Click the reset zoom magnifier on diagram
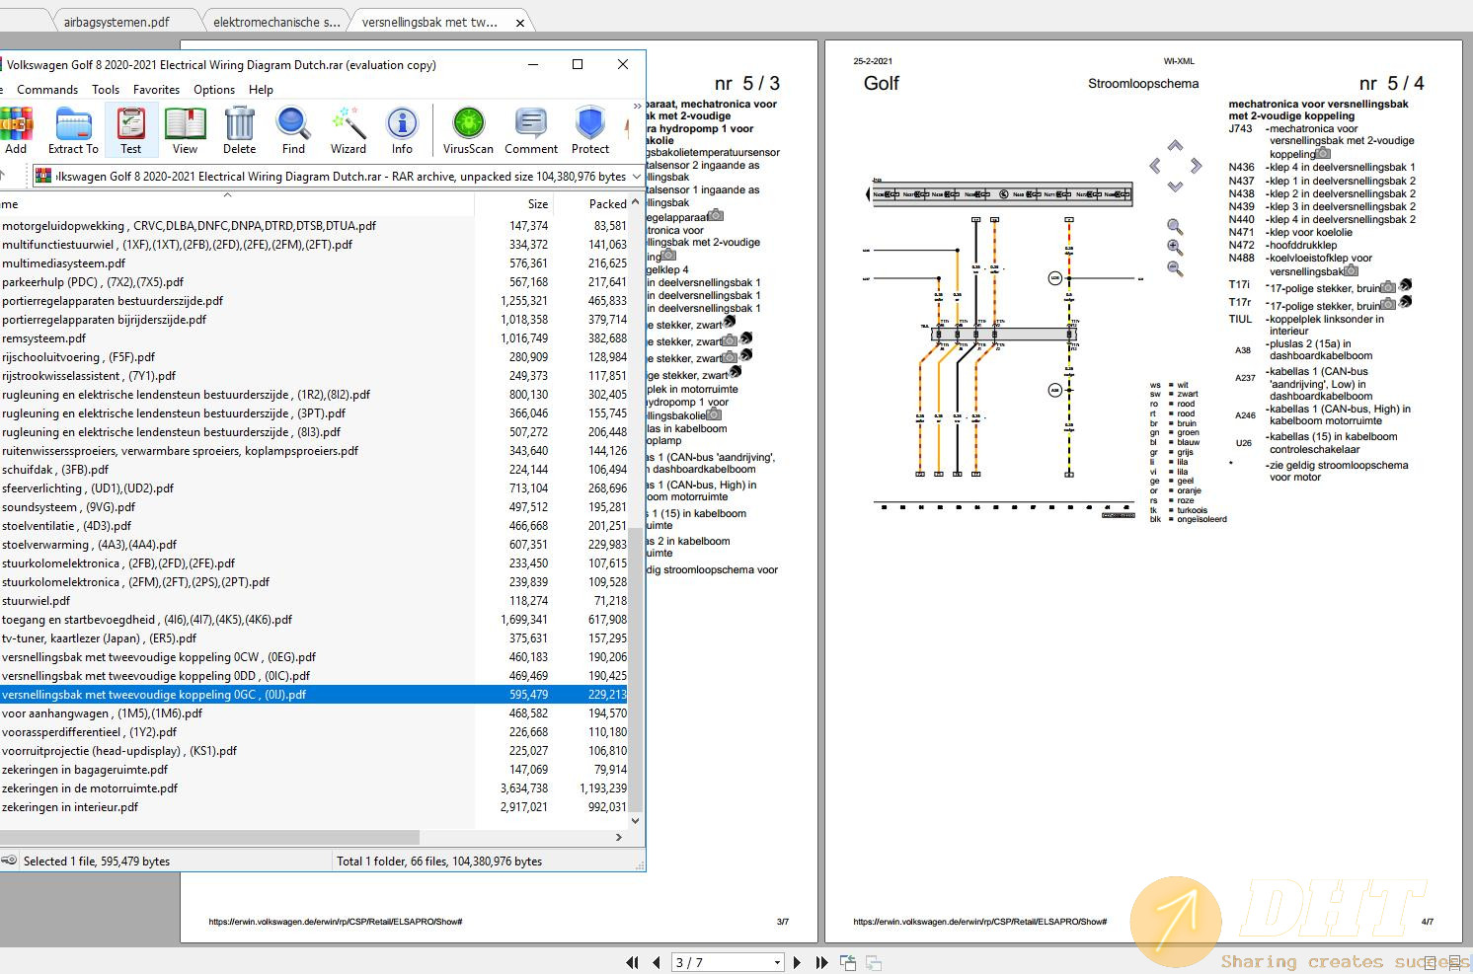The height and width of the screenshot is (974, 1473). [x=1175, y=227]
